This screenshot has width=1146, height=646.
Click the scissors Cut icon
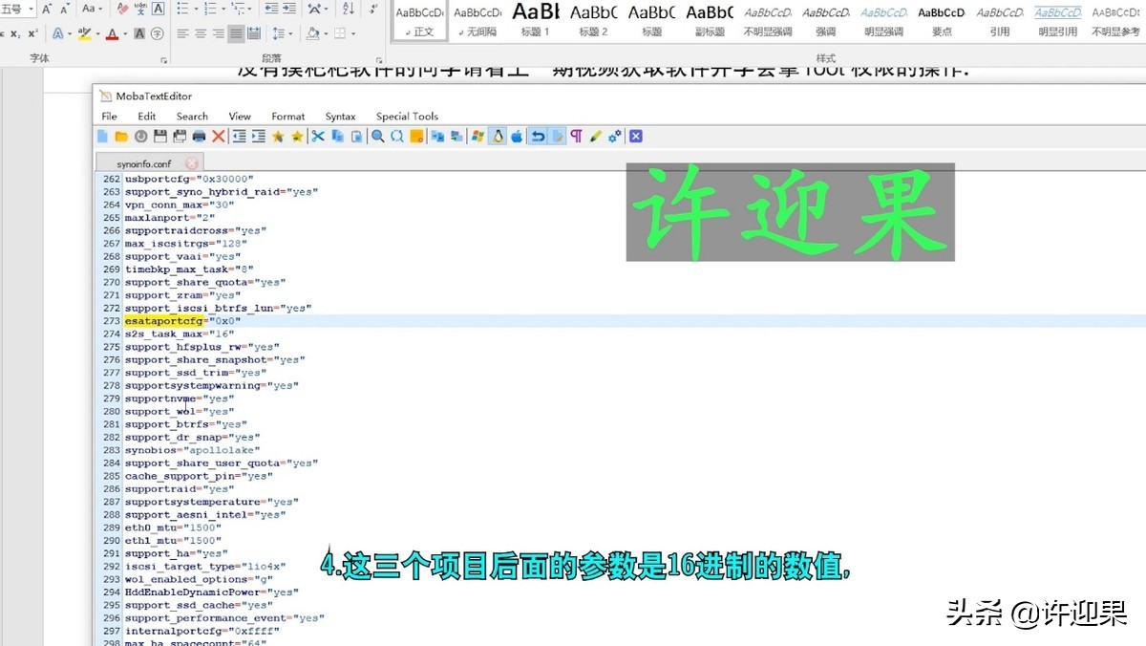pyautogui.click(x=318, y=137)
